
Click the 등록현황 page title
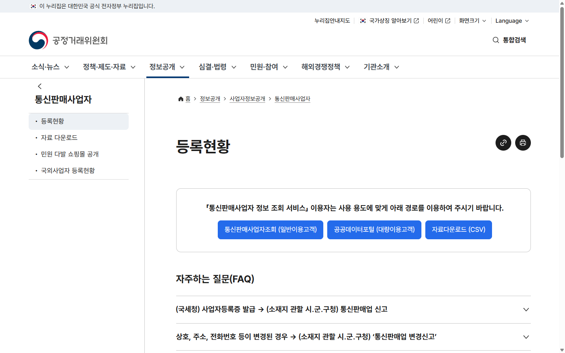[203, 146]
